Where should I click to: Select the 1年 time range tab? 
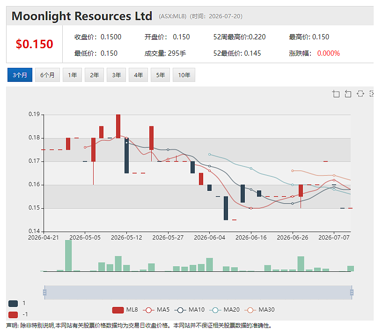point(73,75)
